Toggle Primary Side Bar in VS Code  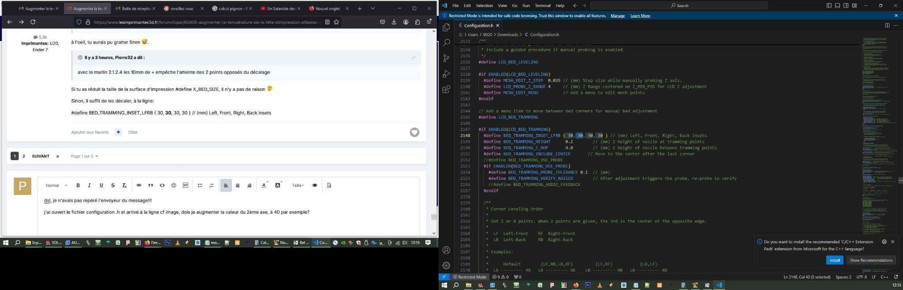[829, 6]
